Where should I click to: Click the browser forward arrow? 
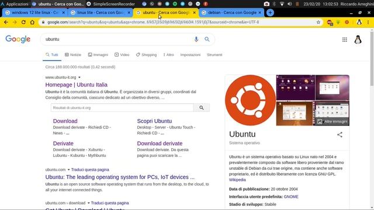tap(15, 22)
